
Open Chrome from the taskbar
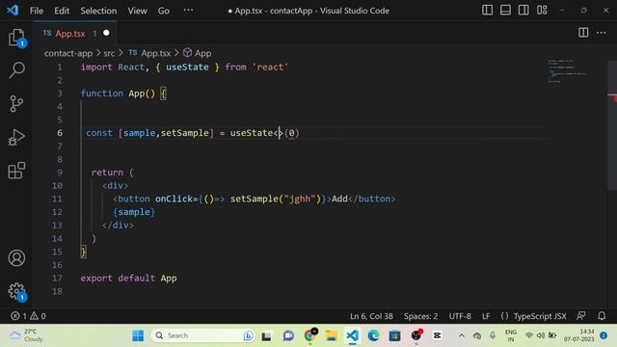310,335
